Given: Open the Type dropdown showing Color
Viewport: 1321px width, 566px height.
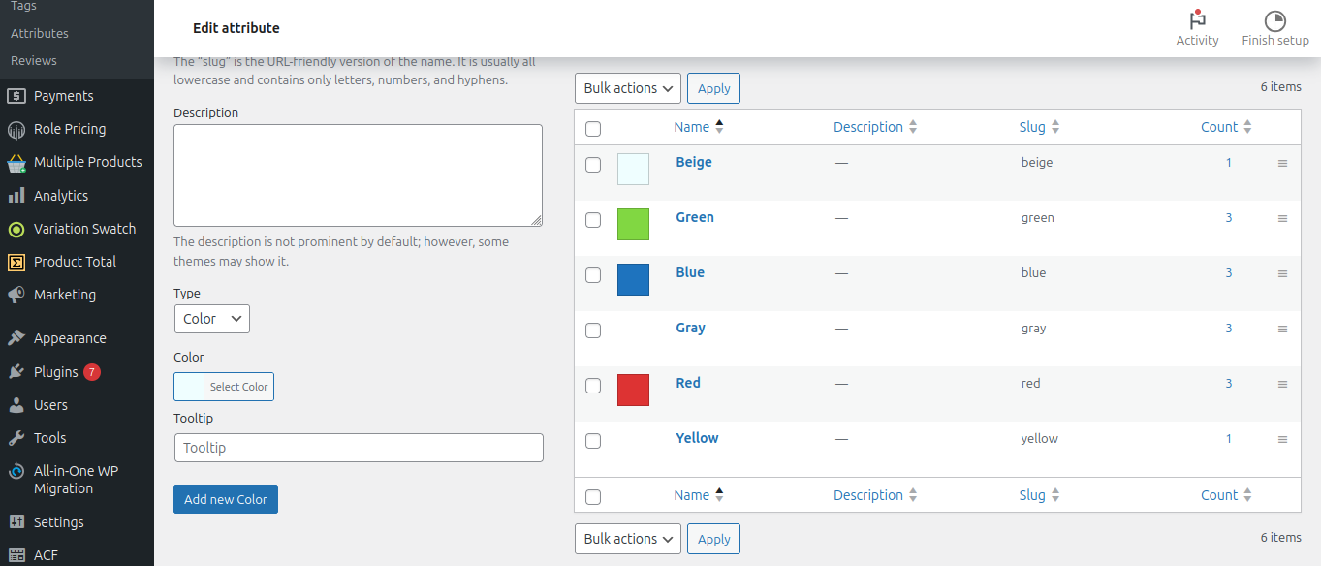Looking at the screenshot, I should tap(211, 318).
